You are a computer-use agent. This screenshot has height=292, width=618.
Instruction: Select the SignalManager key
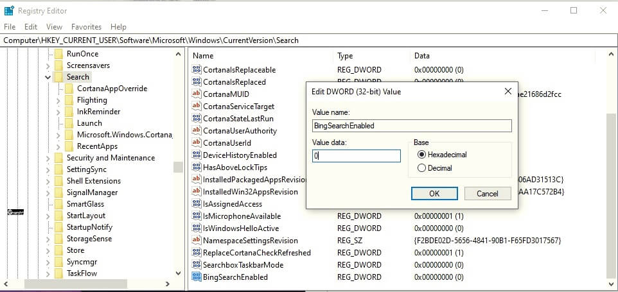point(92,193)
